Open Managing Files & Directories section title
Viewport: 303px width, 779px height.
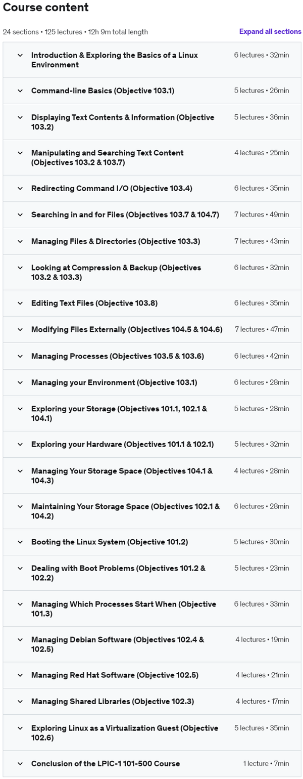[x=116, y=241]
